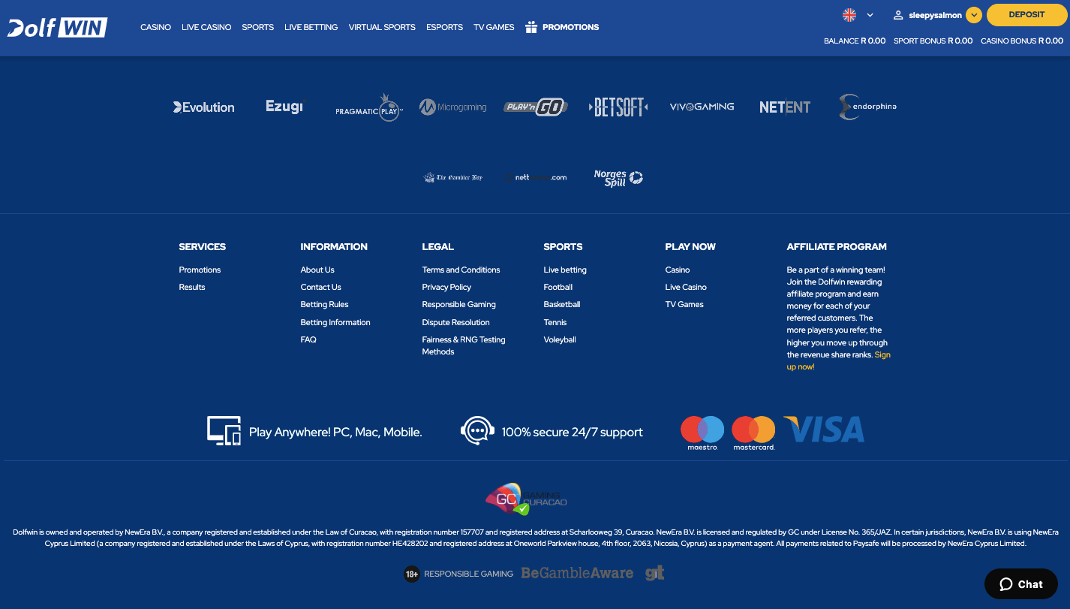Viewport: 1070px width, 609px height.
Task: Click the Norges Spill partner logo
Action: point(618,178)
